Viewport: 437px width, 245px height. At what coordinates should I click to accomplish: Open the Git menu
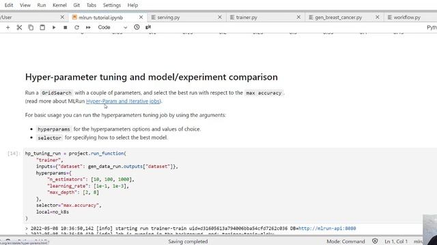(76, 5)
